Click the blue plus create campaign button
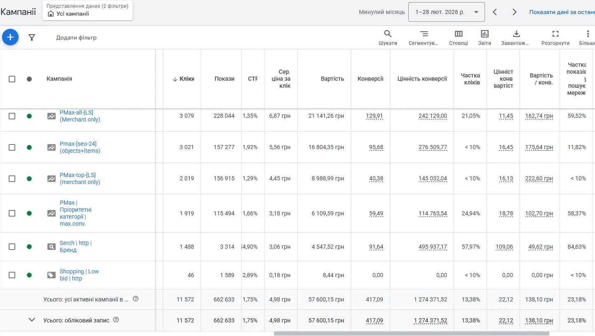The width and height of the screenshot is (595, 336). (10, 37)
